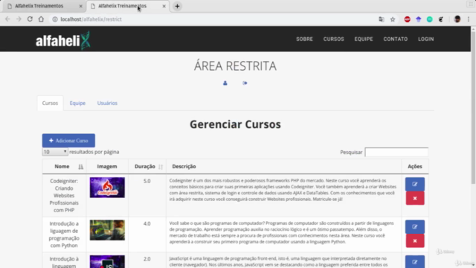Click the Codeigniter course thumbnail
This screenshot has width=476, height=268.
tap(107, 188)
